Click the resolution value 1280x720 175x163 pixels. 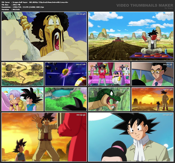coord(17,7)
